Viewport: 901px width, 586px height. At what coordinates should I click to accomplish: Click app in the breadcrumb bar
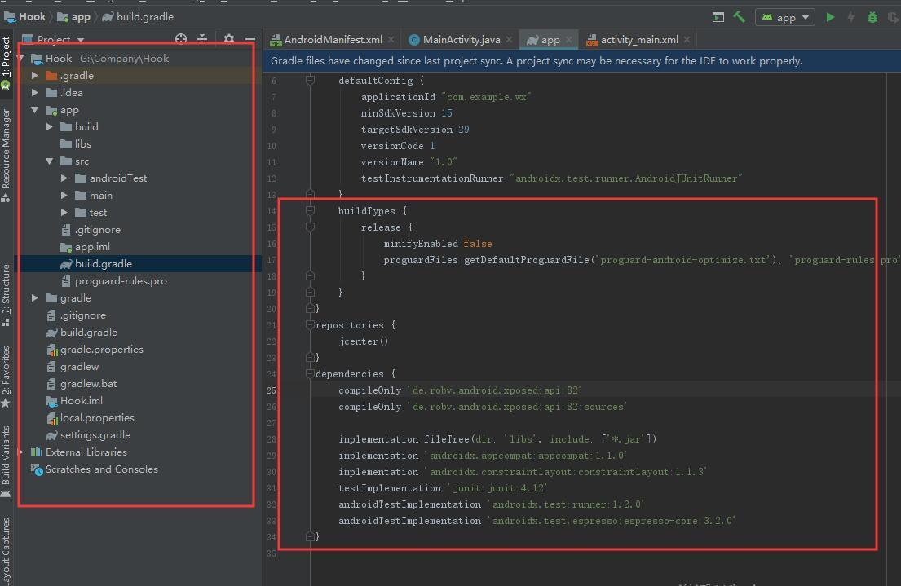[x=74, y=16]
